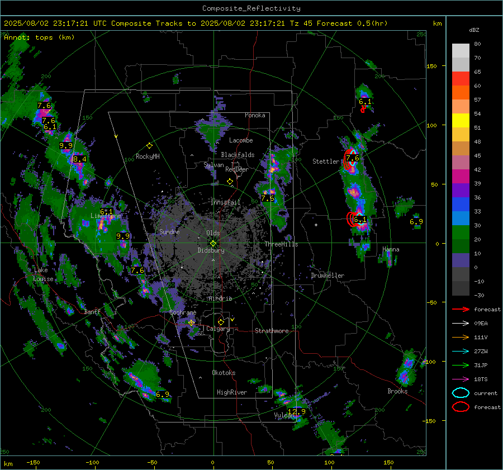Screen dimensions: 503x470
Task: Click the ThreeHills city label
Action: [281, 244]
